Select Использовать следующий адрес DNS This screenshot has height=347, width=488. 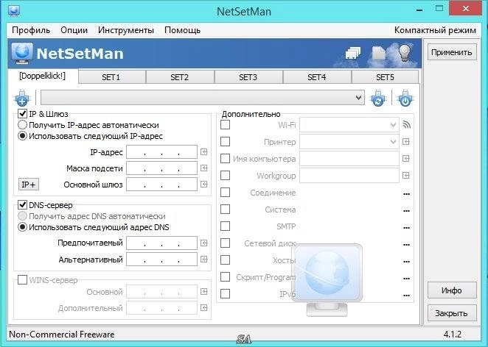coord(22,227)
